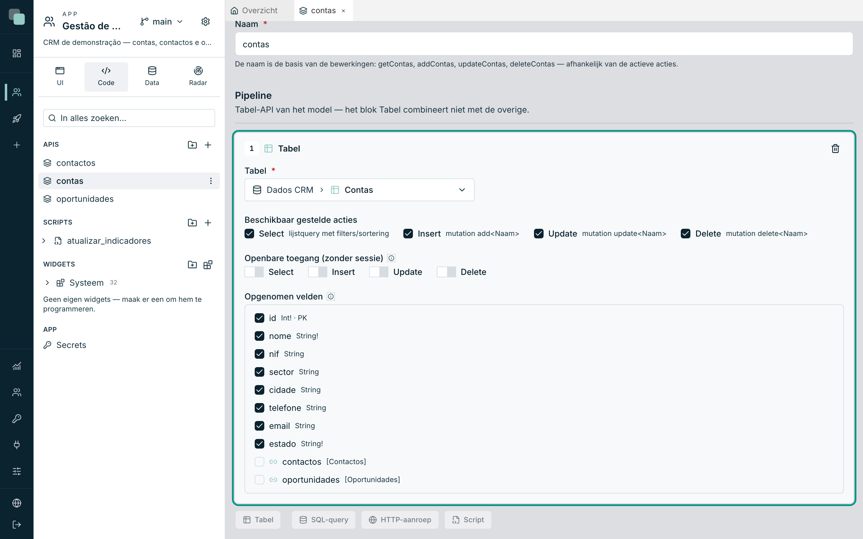The image size is (863, 539).
Task: Create a new widget icon in WIDGETS
Action: point(208,264)
